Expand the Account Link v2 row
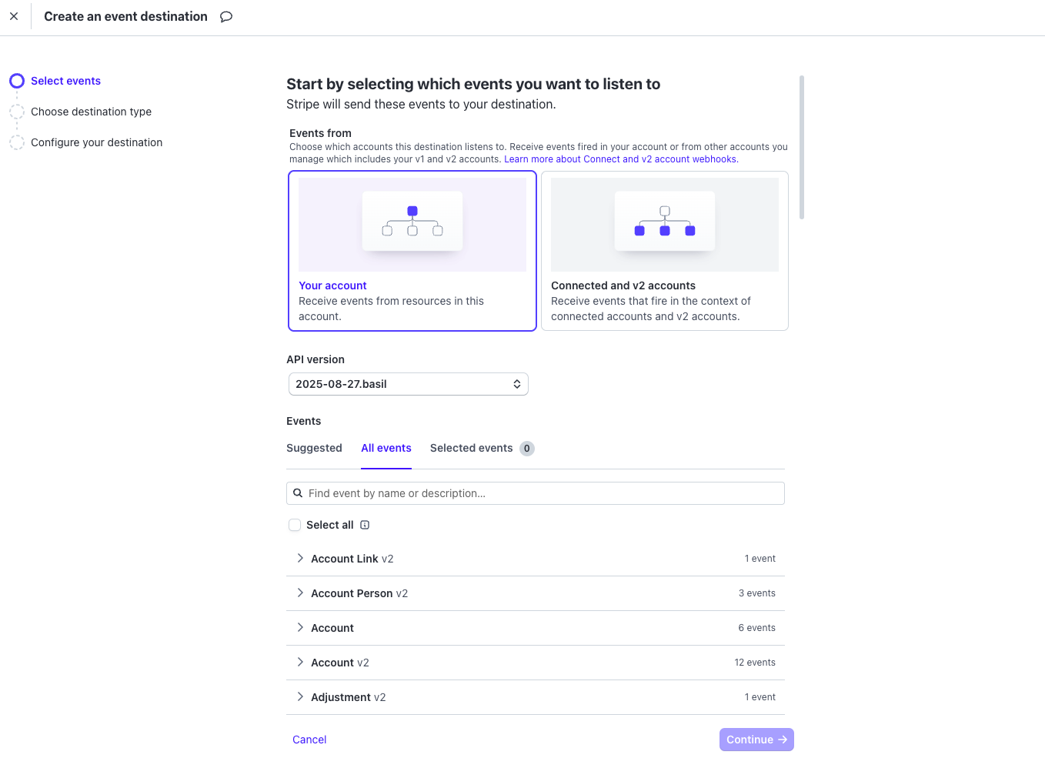The width and height of the screenshot is (1045, 768). [536, 559]
